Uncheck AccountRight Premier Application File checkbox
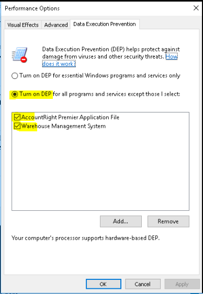 click(x=17, y=117)
